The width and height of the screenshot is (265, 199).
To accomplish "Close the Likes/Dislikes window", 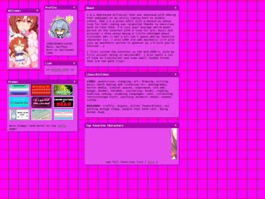I will click(x=176, y=74).
